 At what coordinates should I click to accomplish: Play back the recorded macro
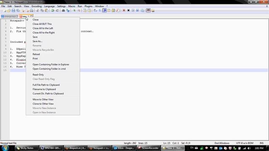tap(133, 10)
